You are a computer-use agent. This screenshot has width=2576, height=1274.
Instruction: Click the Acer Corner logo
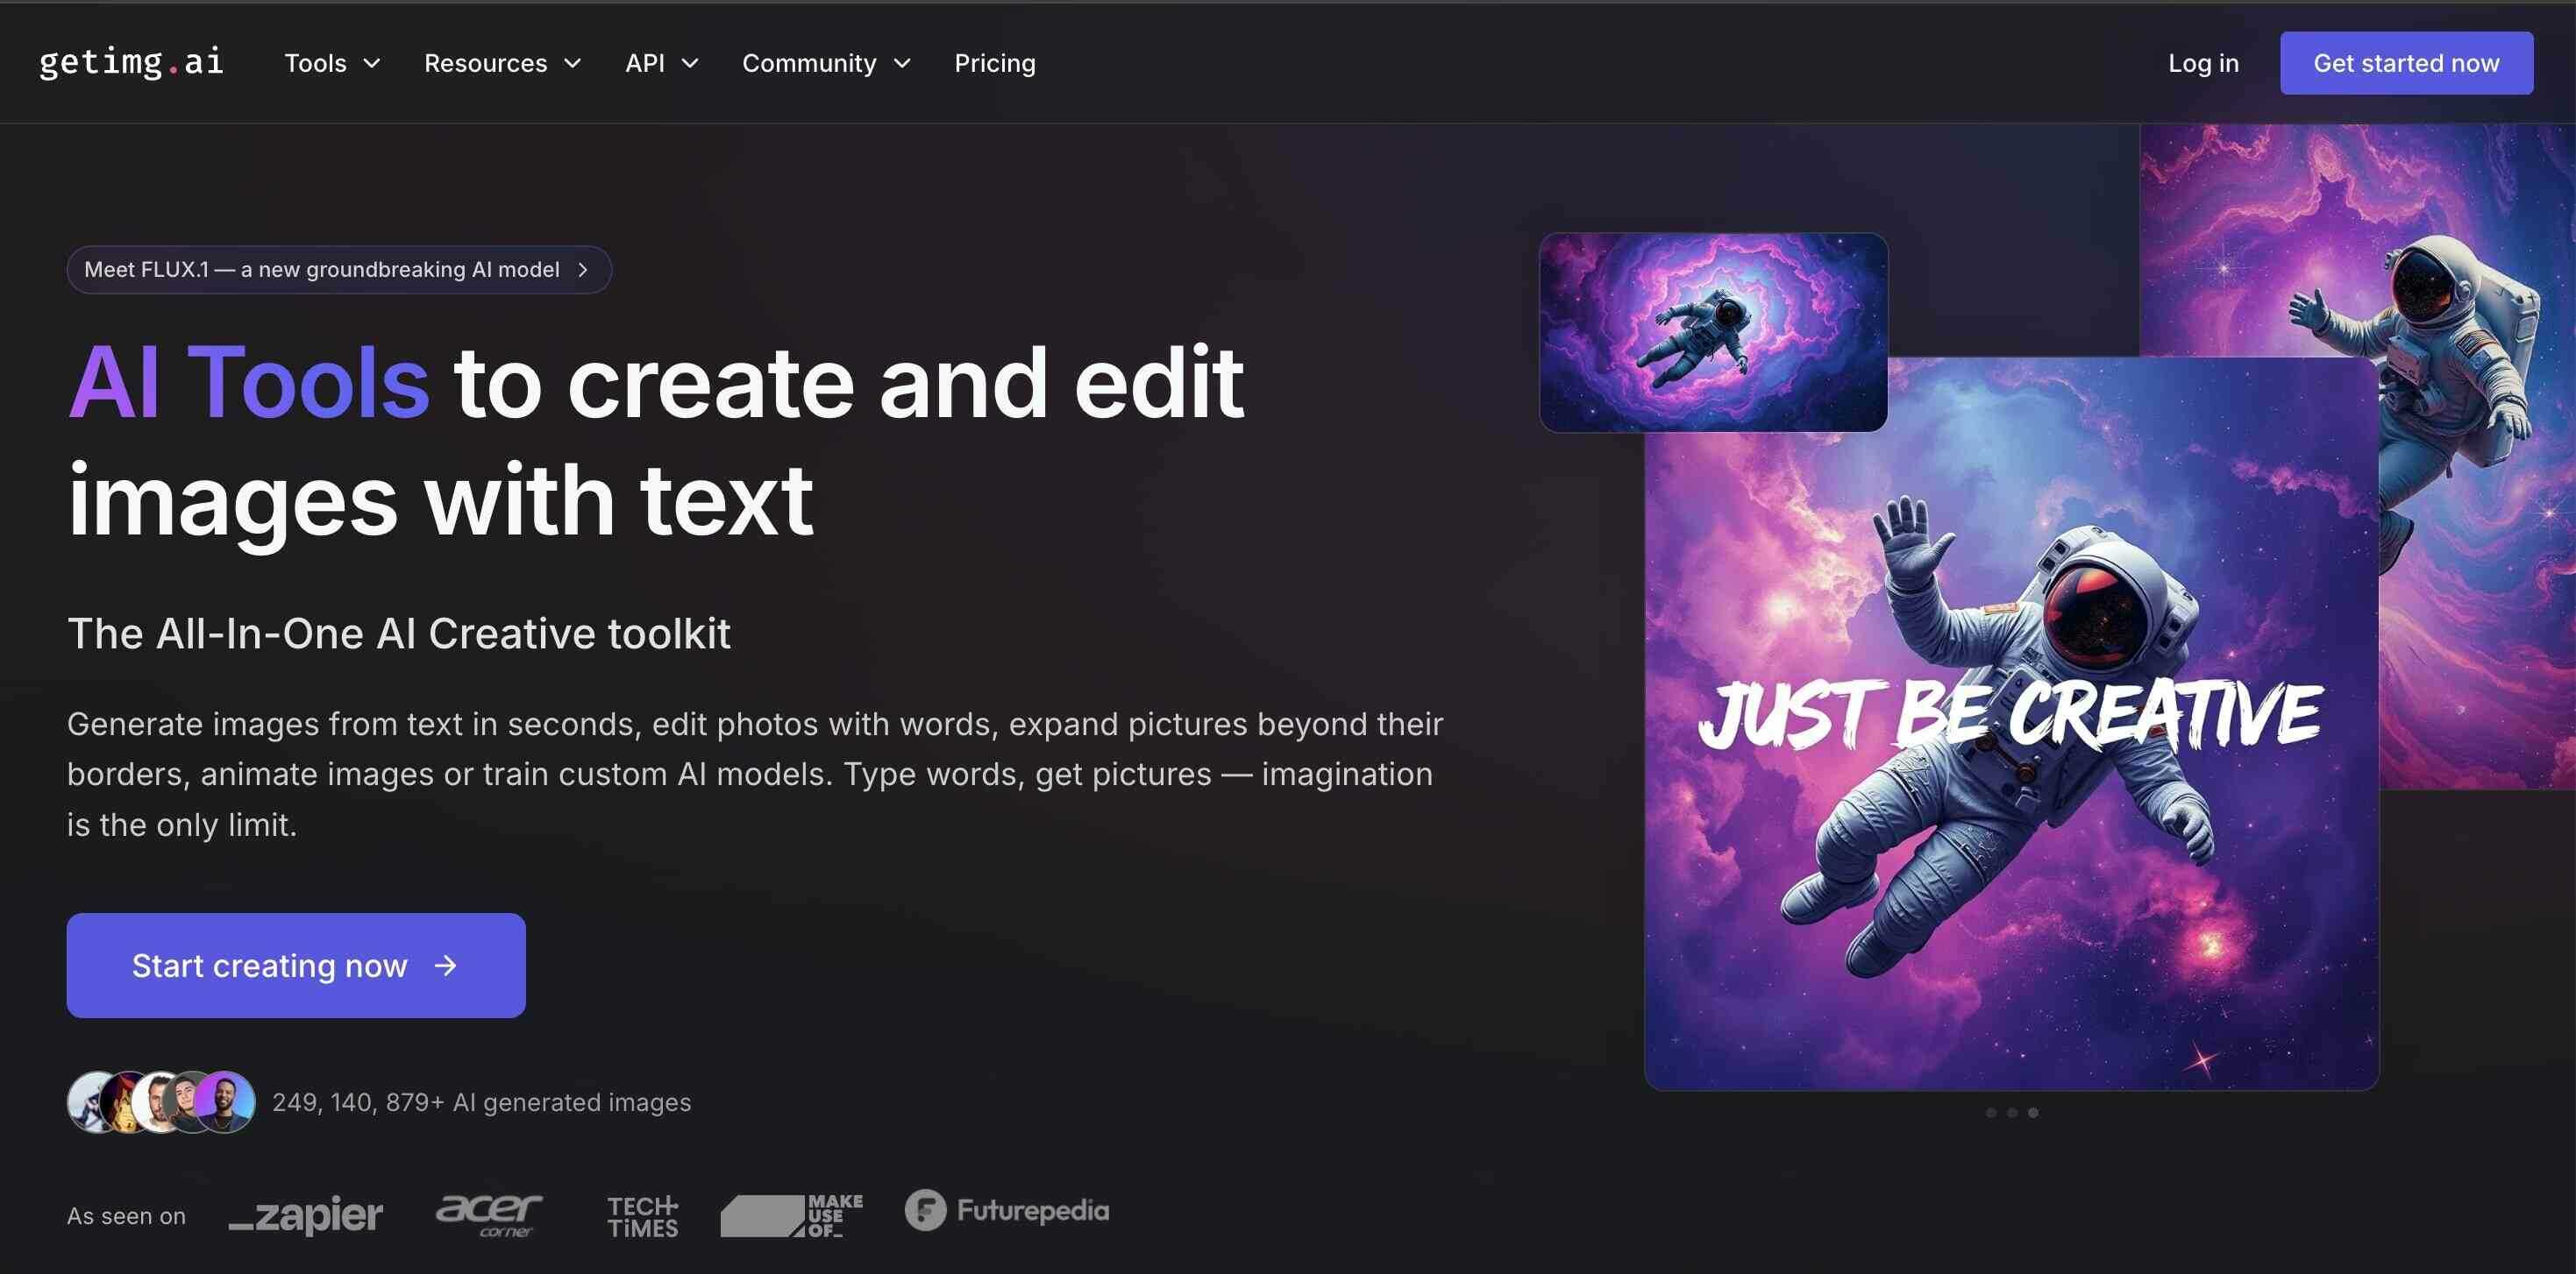point(489,1214)
